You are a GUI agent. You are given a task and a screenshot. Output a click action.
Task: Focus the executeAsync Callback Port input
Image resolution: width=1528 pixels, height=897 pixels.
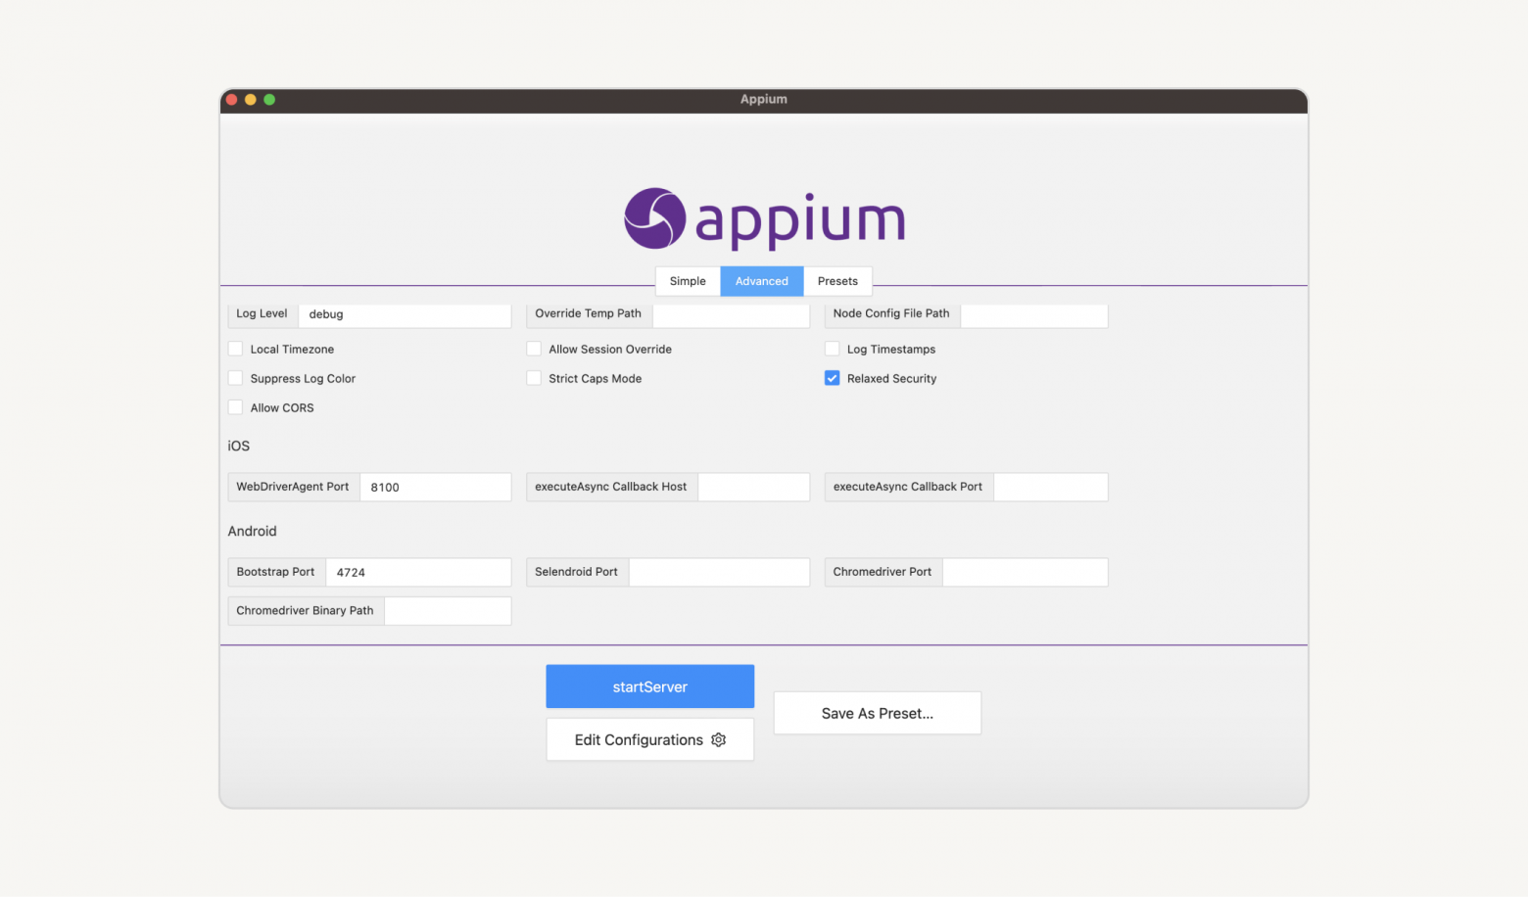point(1051,487)
